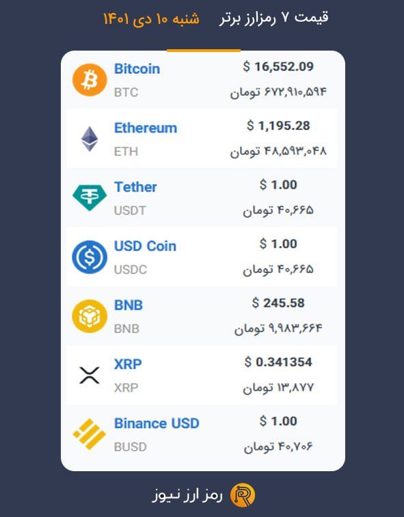Click the Ethereum price $ 1,195.28
Viewport: 404px width, 517px height.
[x=278, y=126]
